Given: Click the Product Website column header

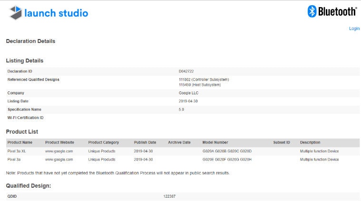Looking at the screenshot, I should click(x=60, y=142).
